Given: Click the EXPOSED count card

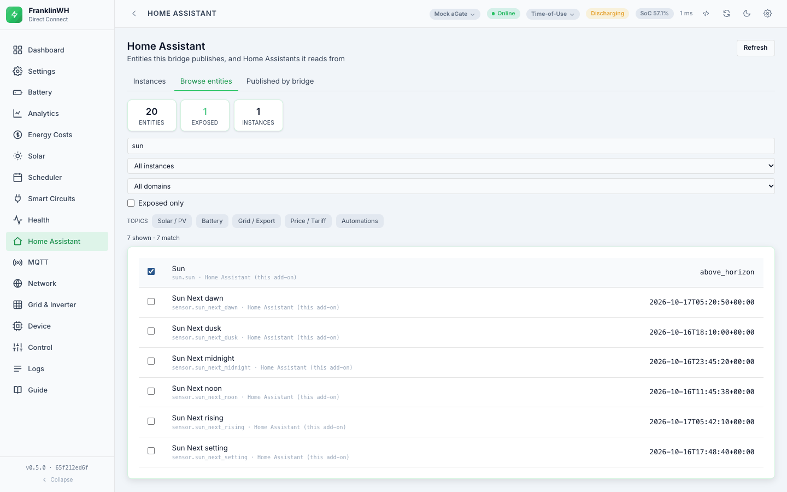Looking at the screenshot, I should click(x=205, y=115).
